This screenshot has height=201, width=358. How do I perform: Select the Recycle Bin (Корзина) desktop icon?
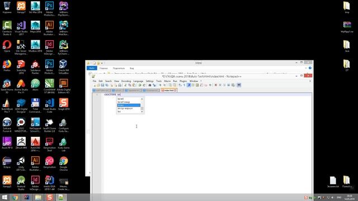[7, 7]
